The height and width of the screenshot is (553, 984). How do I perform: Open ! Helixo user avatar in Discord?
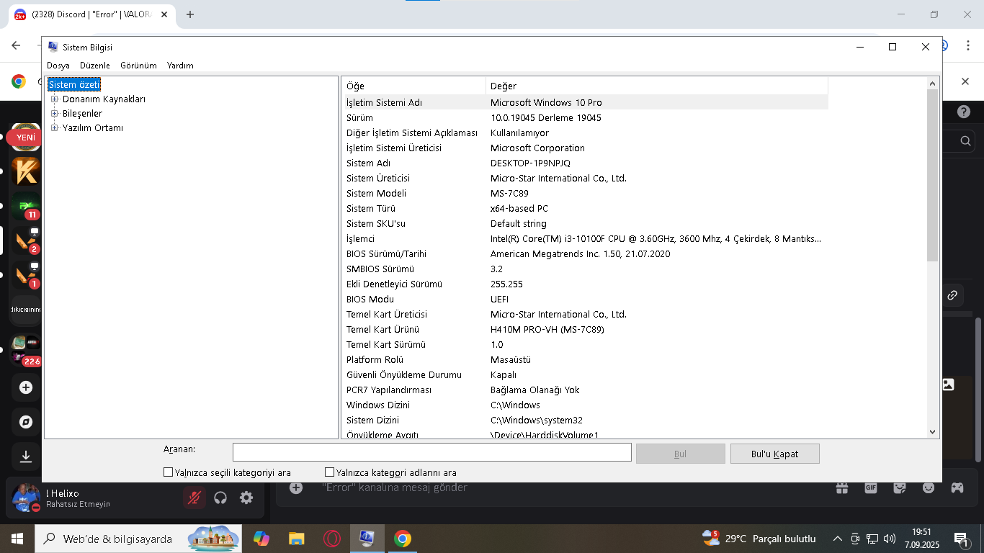(26, 498)
